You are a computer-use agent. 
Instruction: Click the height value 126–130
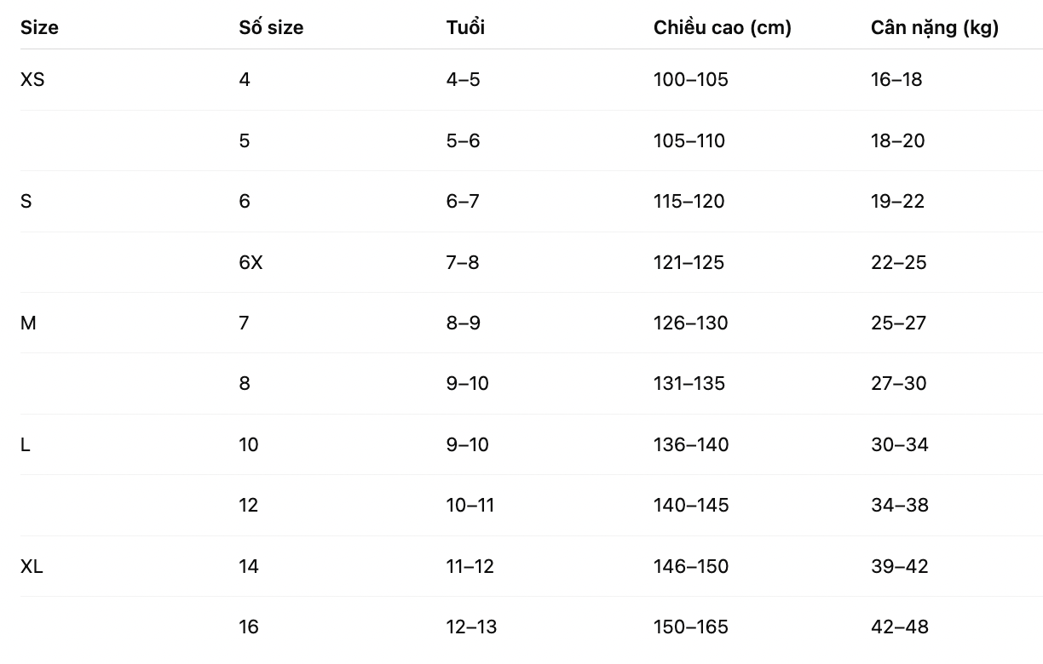[x=691, y=323]
